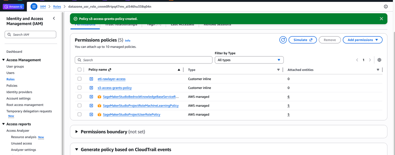This screenshot has height=155, width=395.
Task: Open the s3-access-grants-policy link
Action: pyautogui.click(x=115, y=88)
